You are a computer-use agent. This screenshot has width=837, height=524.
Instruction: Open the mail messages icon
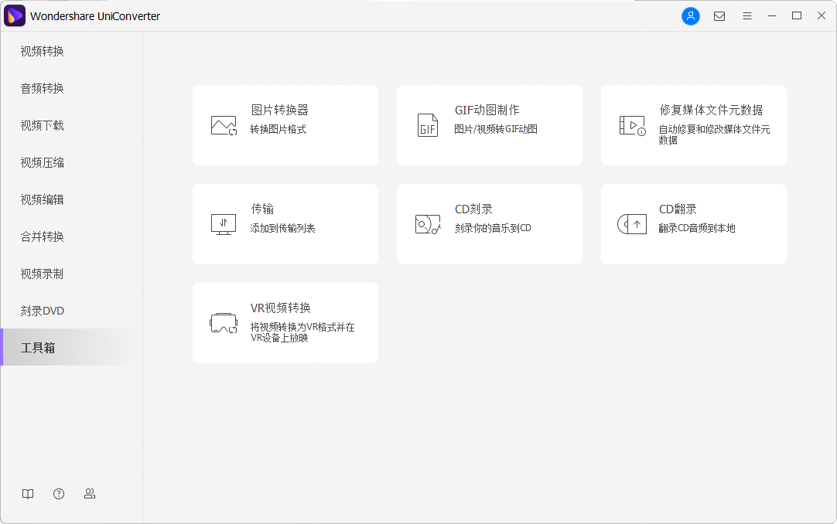(719, 16)
